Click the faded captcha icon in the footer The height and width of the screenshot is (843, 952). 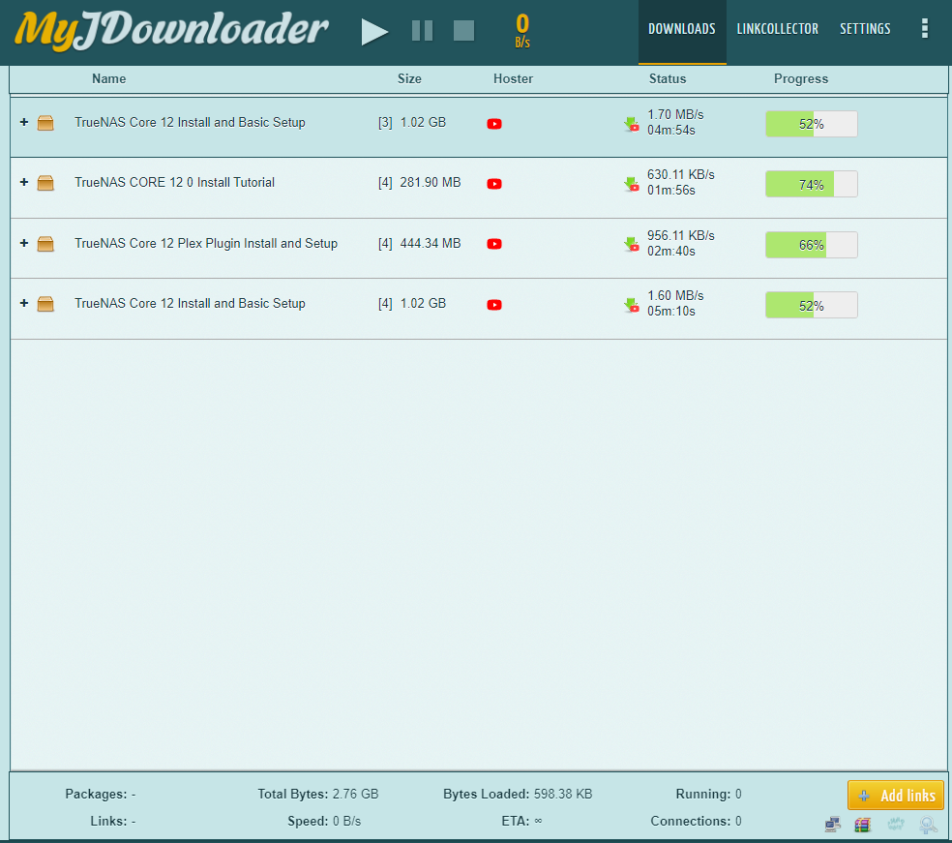pos(896,825)
